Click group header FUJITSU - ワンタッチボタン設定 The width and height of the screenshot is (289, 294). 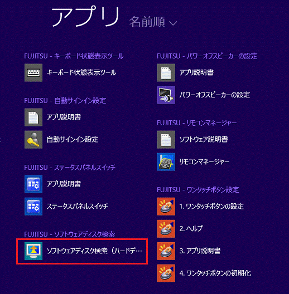click(198, 190)
